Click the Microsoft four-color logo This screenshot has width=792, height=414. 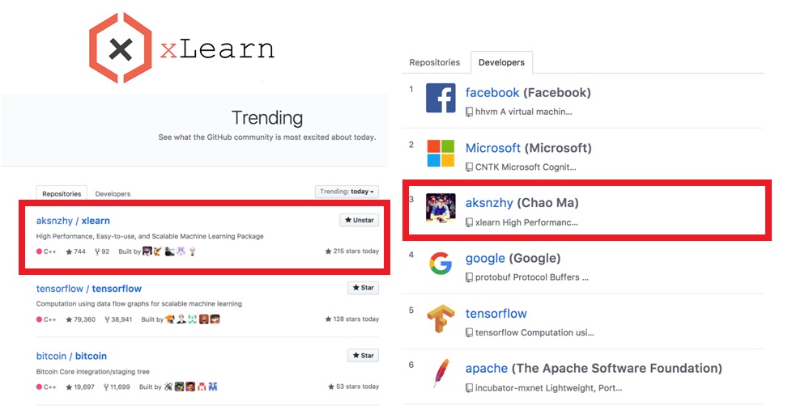441,154
